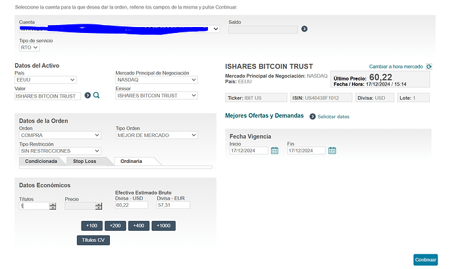Click the Fin date field
Viewport: 454px width, 269px height.
(307, 150)
